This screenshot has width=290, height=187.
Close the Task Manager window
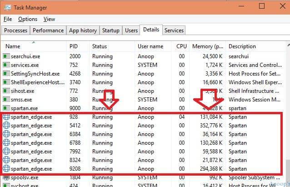tap(283, 6)
